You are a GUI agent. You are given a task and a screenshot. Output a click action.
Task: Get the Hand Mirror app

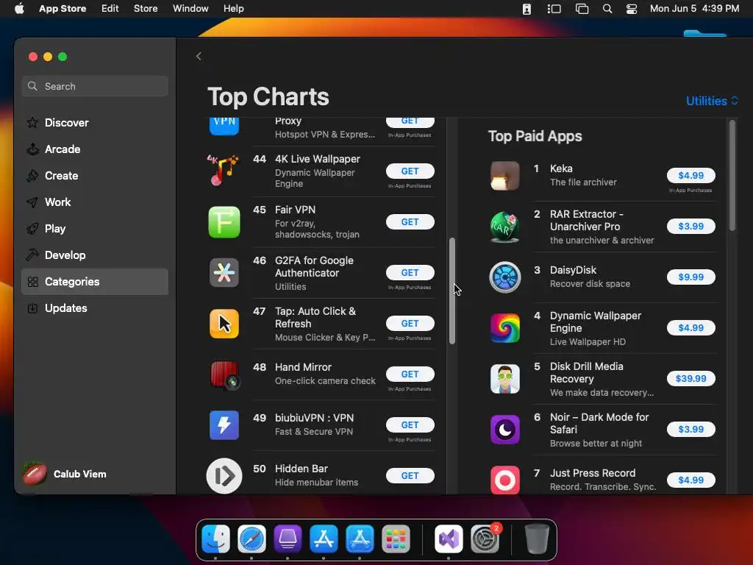click(410, 374)
